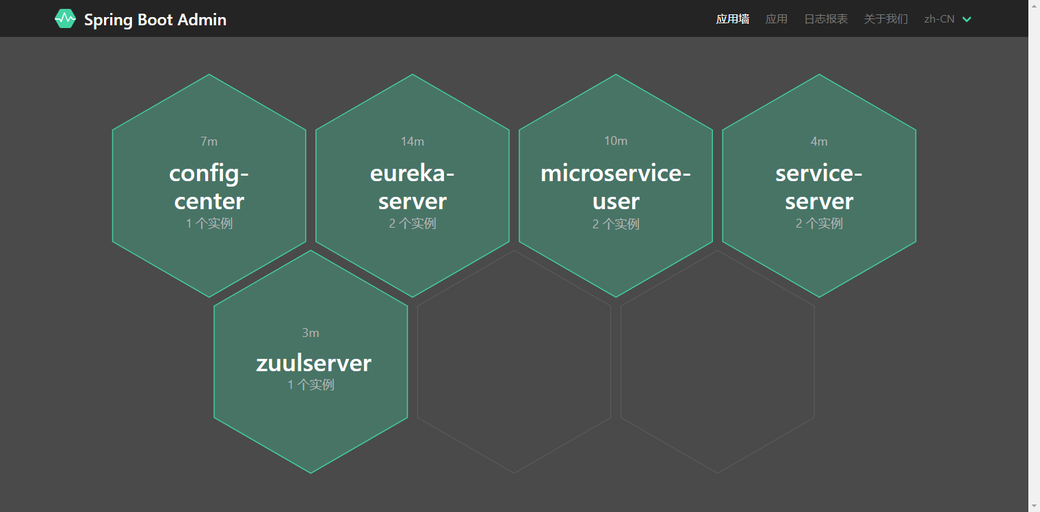Screen dimensions: 1040x512
Task: Click the 3m uptime on zuulserver
Action: click(x=311, y=333)
